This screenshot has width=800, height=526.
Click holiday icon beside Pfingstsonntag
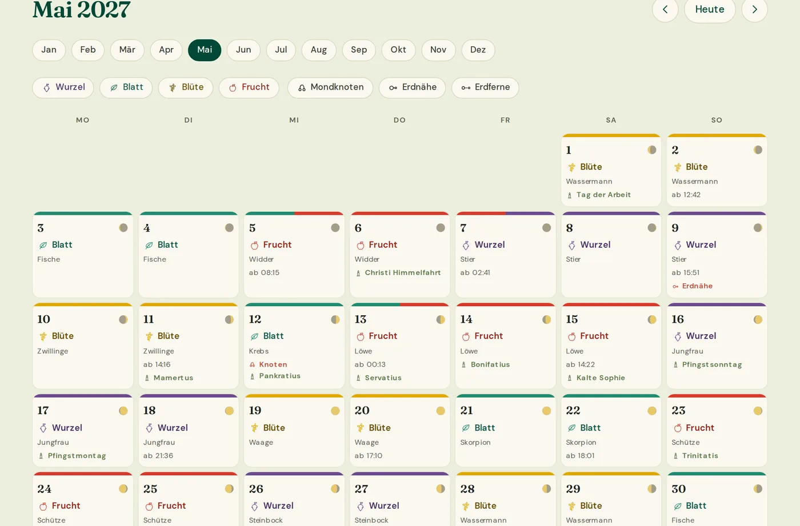coord(675,364)
